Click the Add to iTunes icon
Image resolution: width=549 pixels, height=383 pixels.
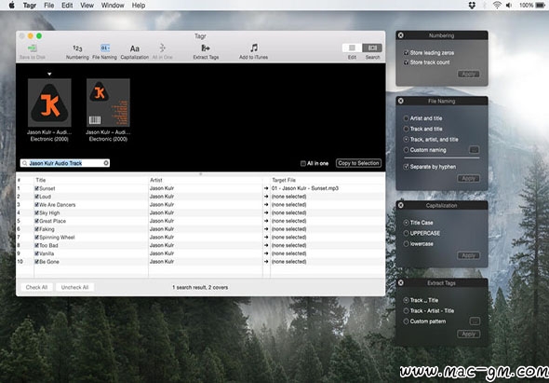coord(253,48)
